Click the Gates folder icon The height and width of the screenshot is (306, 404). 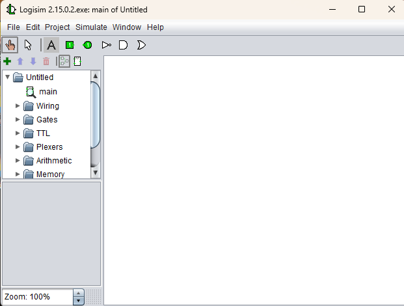click(29, 119)
